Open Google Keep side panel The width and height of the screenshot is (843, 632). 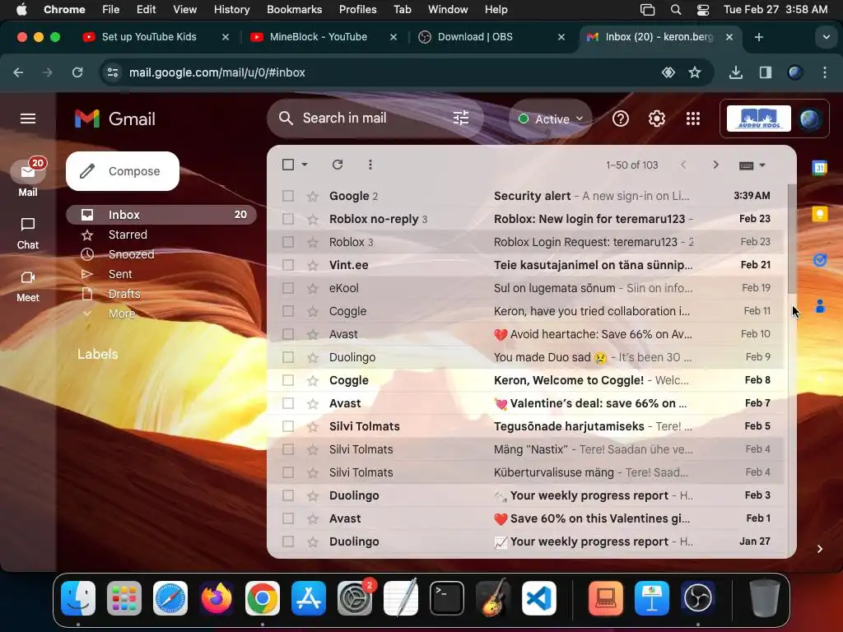click(x=819, y=215)
